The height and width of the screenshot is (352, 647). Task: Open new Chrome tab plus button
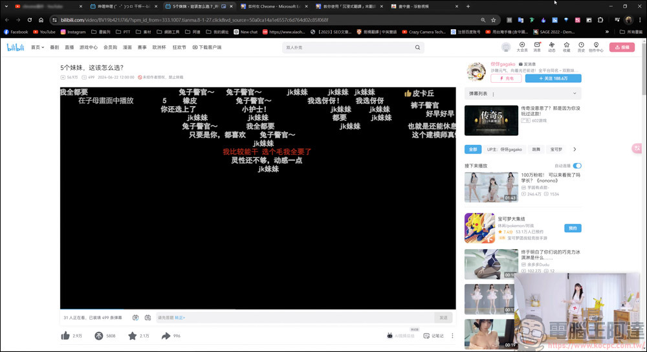[x=468, y=6]
